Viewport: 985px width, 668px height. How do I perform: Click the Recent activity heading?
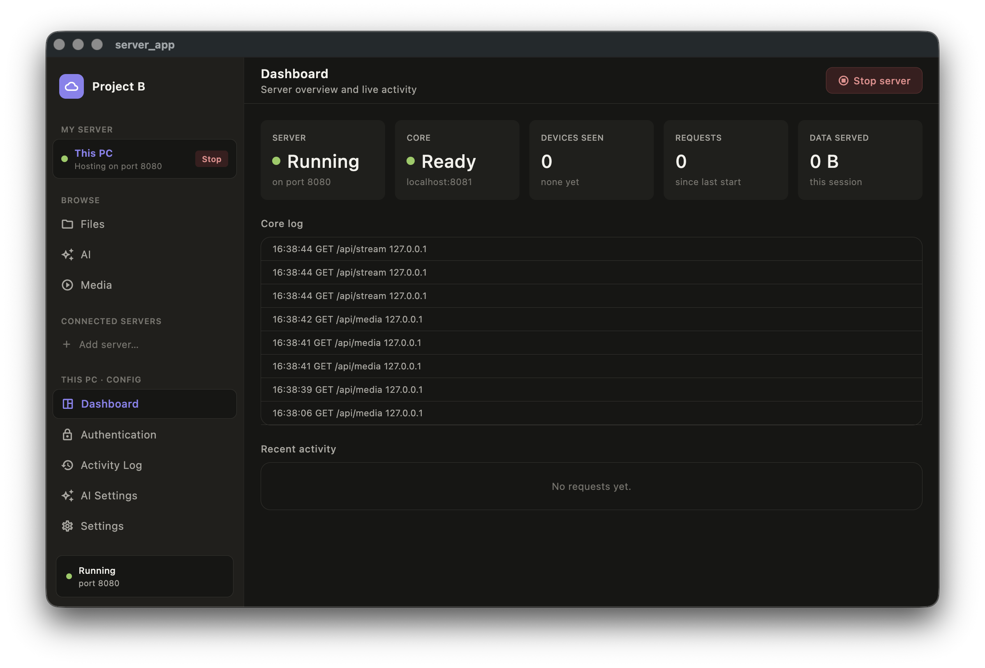[298, 449]
